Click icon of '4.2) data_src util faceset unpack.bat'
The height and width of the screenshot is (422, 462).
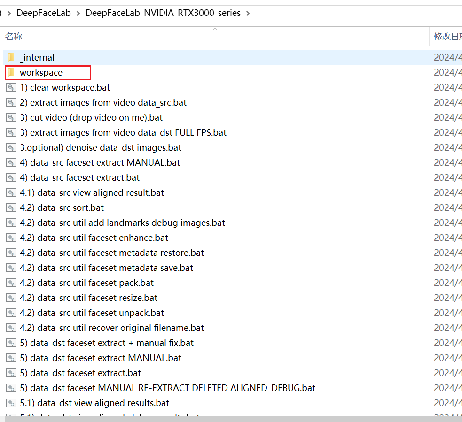click(x=11, y=313)
